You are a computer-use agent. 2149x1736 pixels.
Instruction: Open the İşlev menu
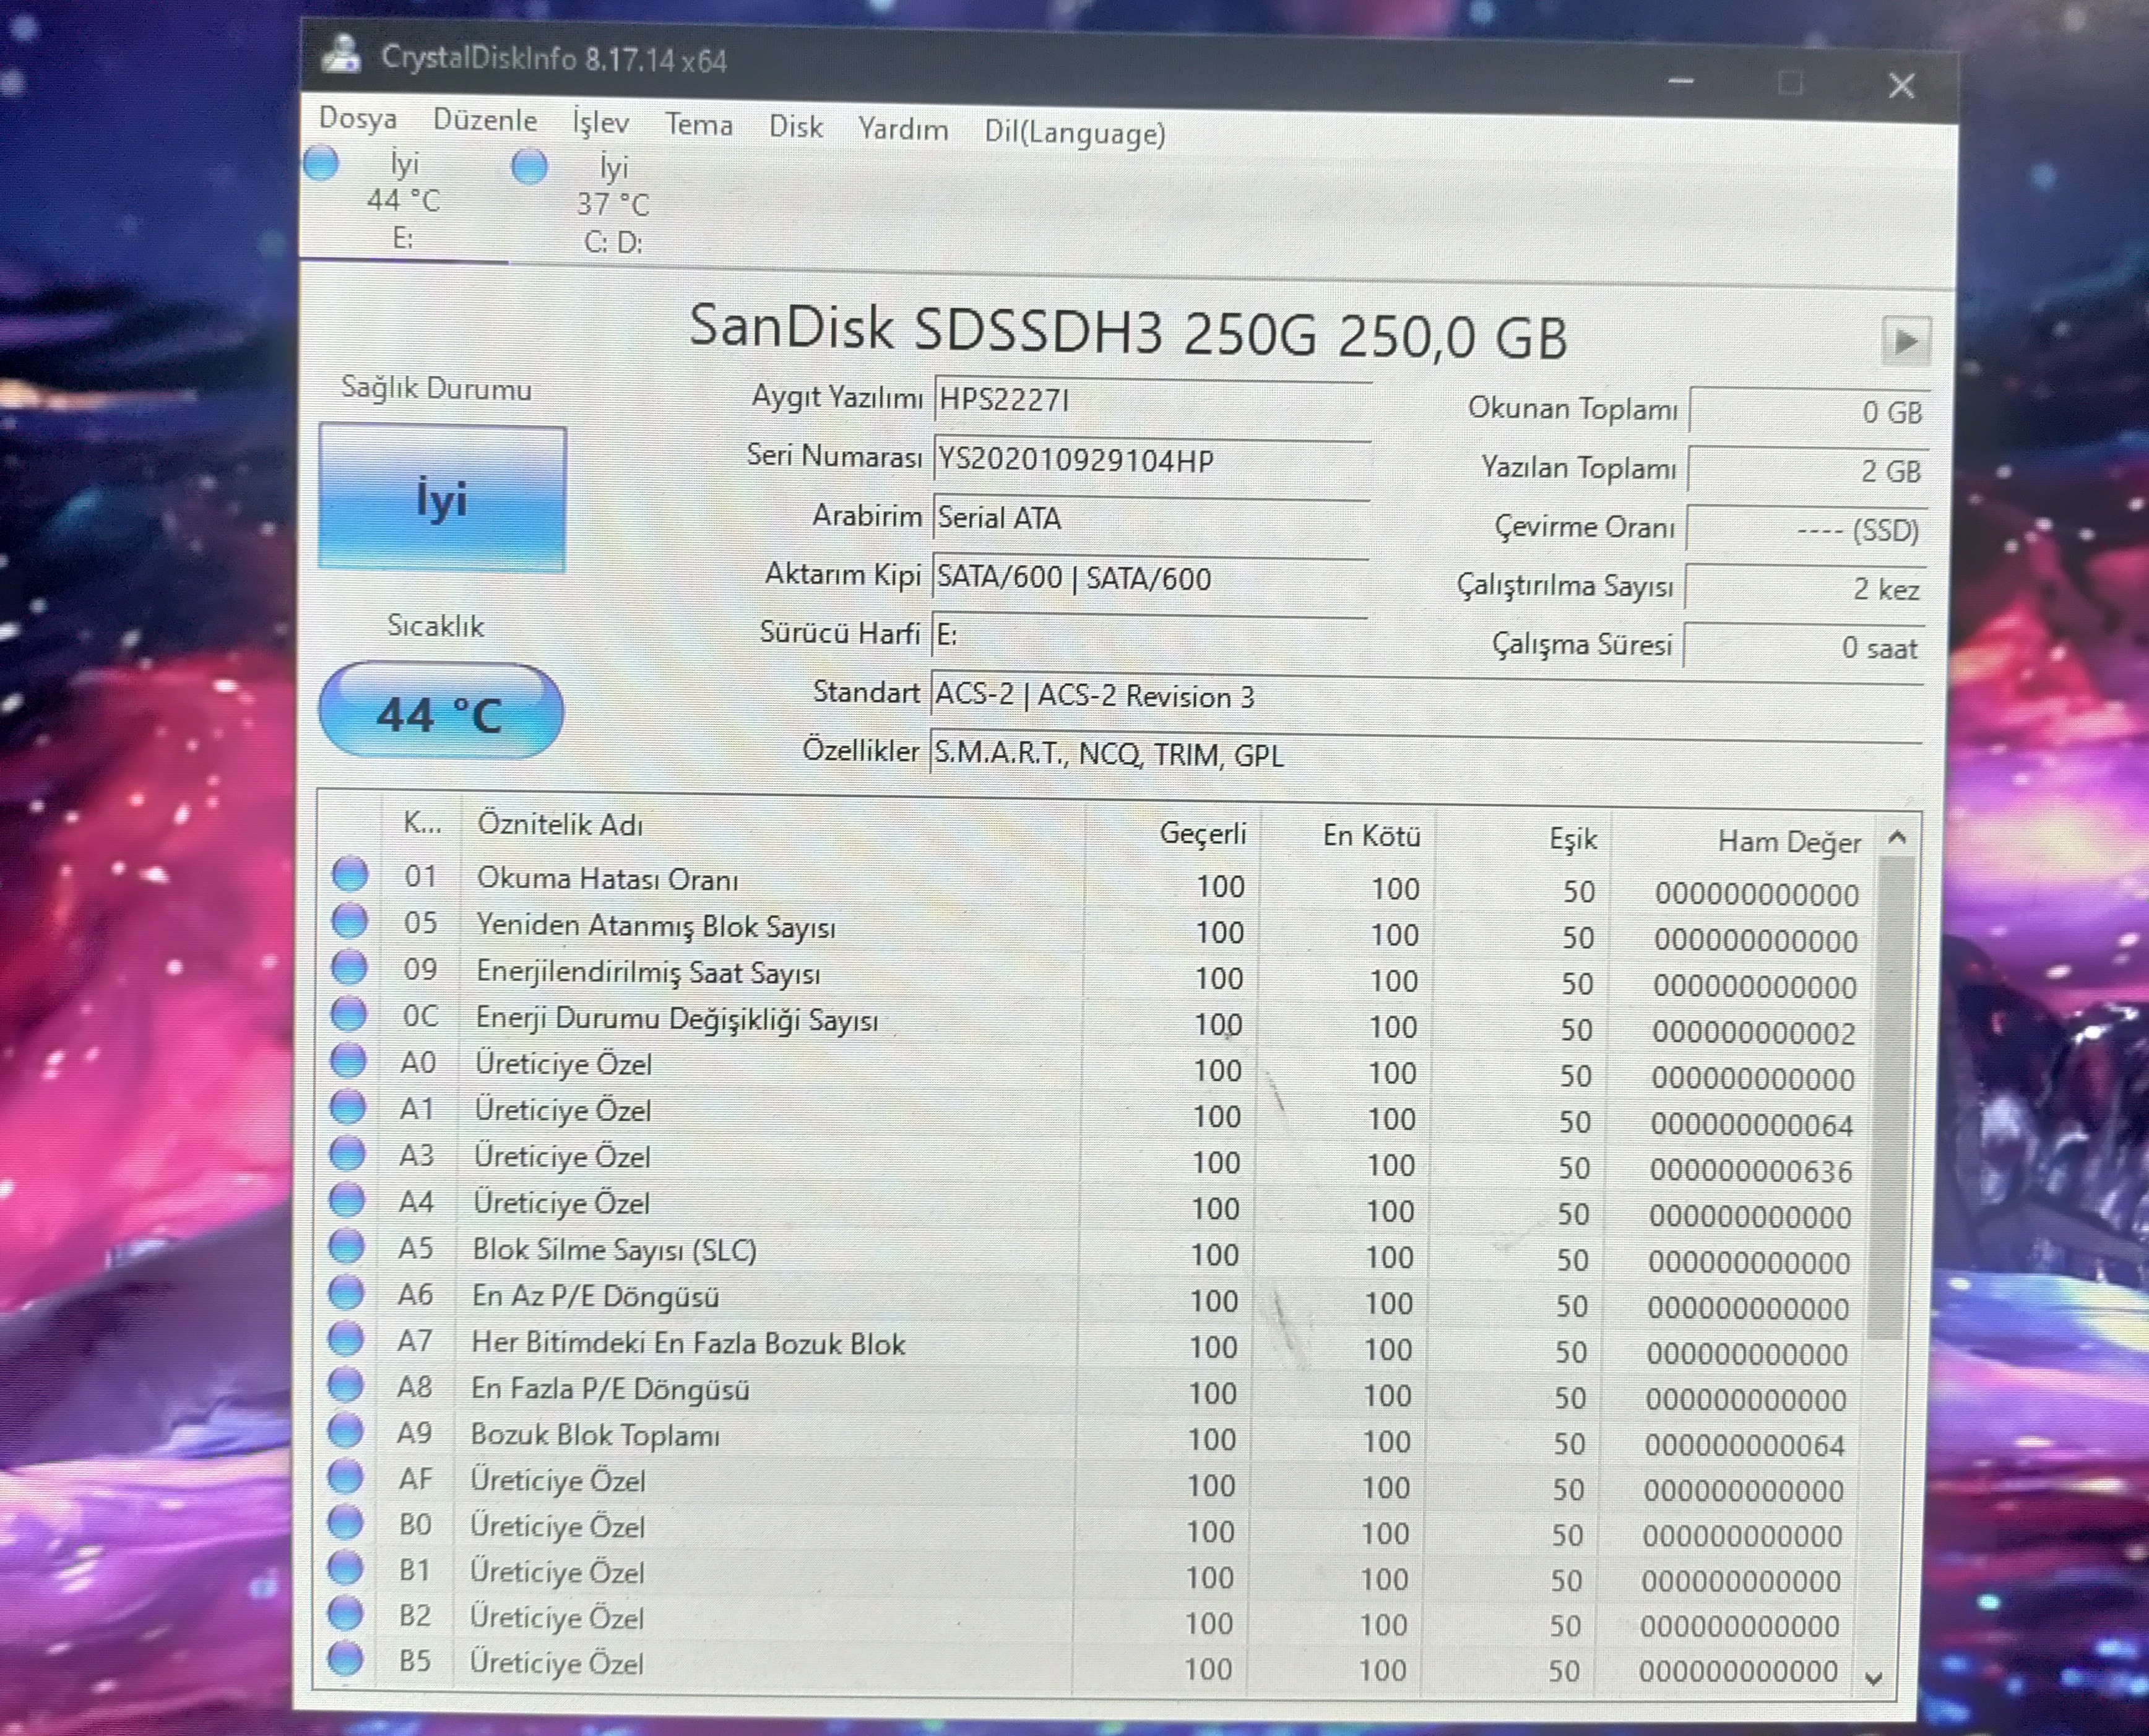(600, 123)
